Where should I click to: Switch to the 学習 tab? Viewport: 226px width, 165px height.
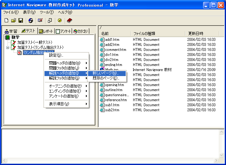pyautogui.click(x=11, y=31)
